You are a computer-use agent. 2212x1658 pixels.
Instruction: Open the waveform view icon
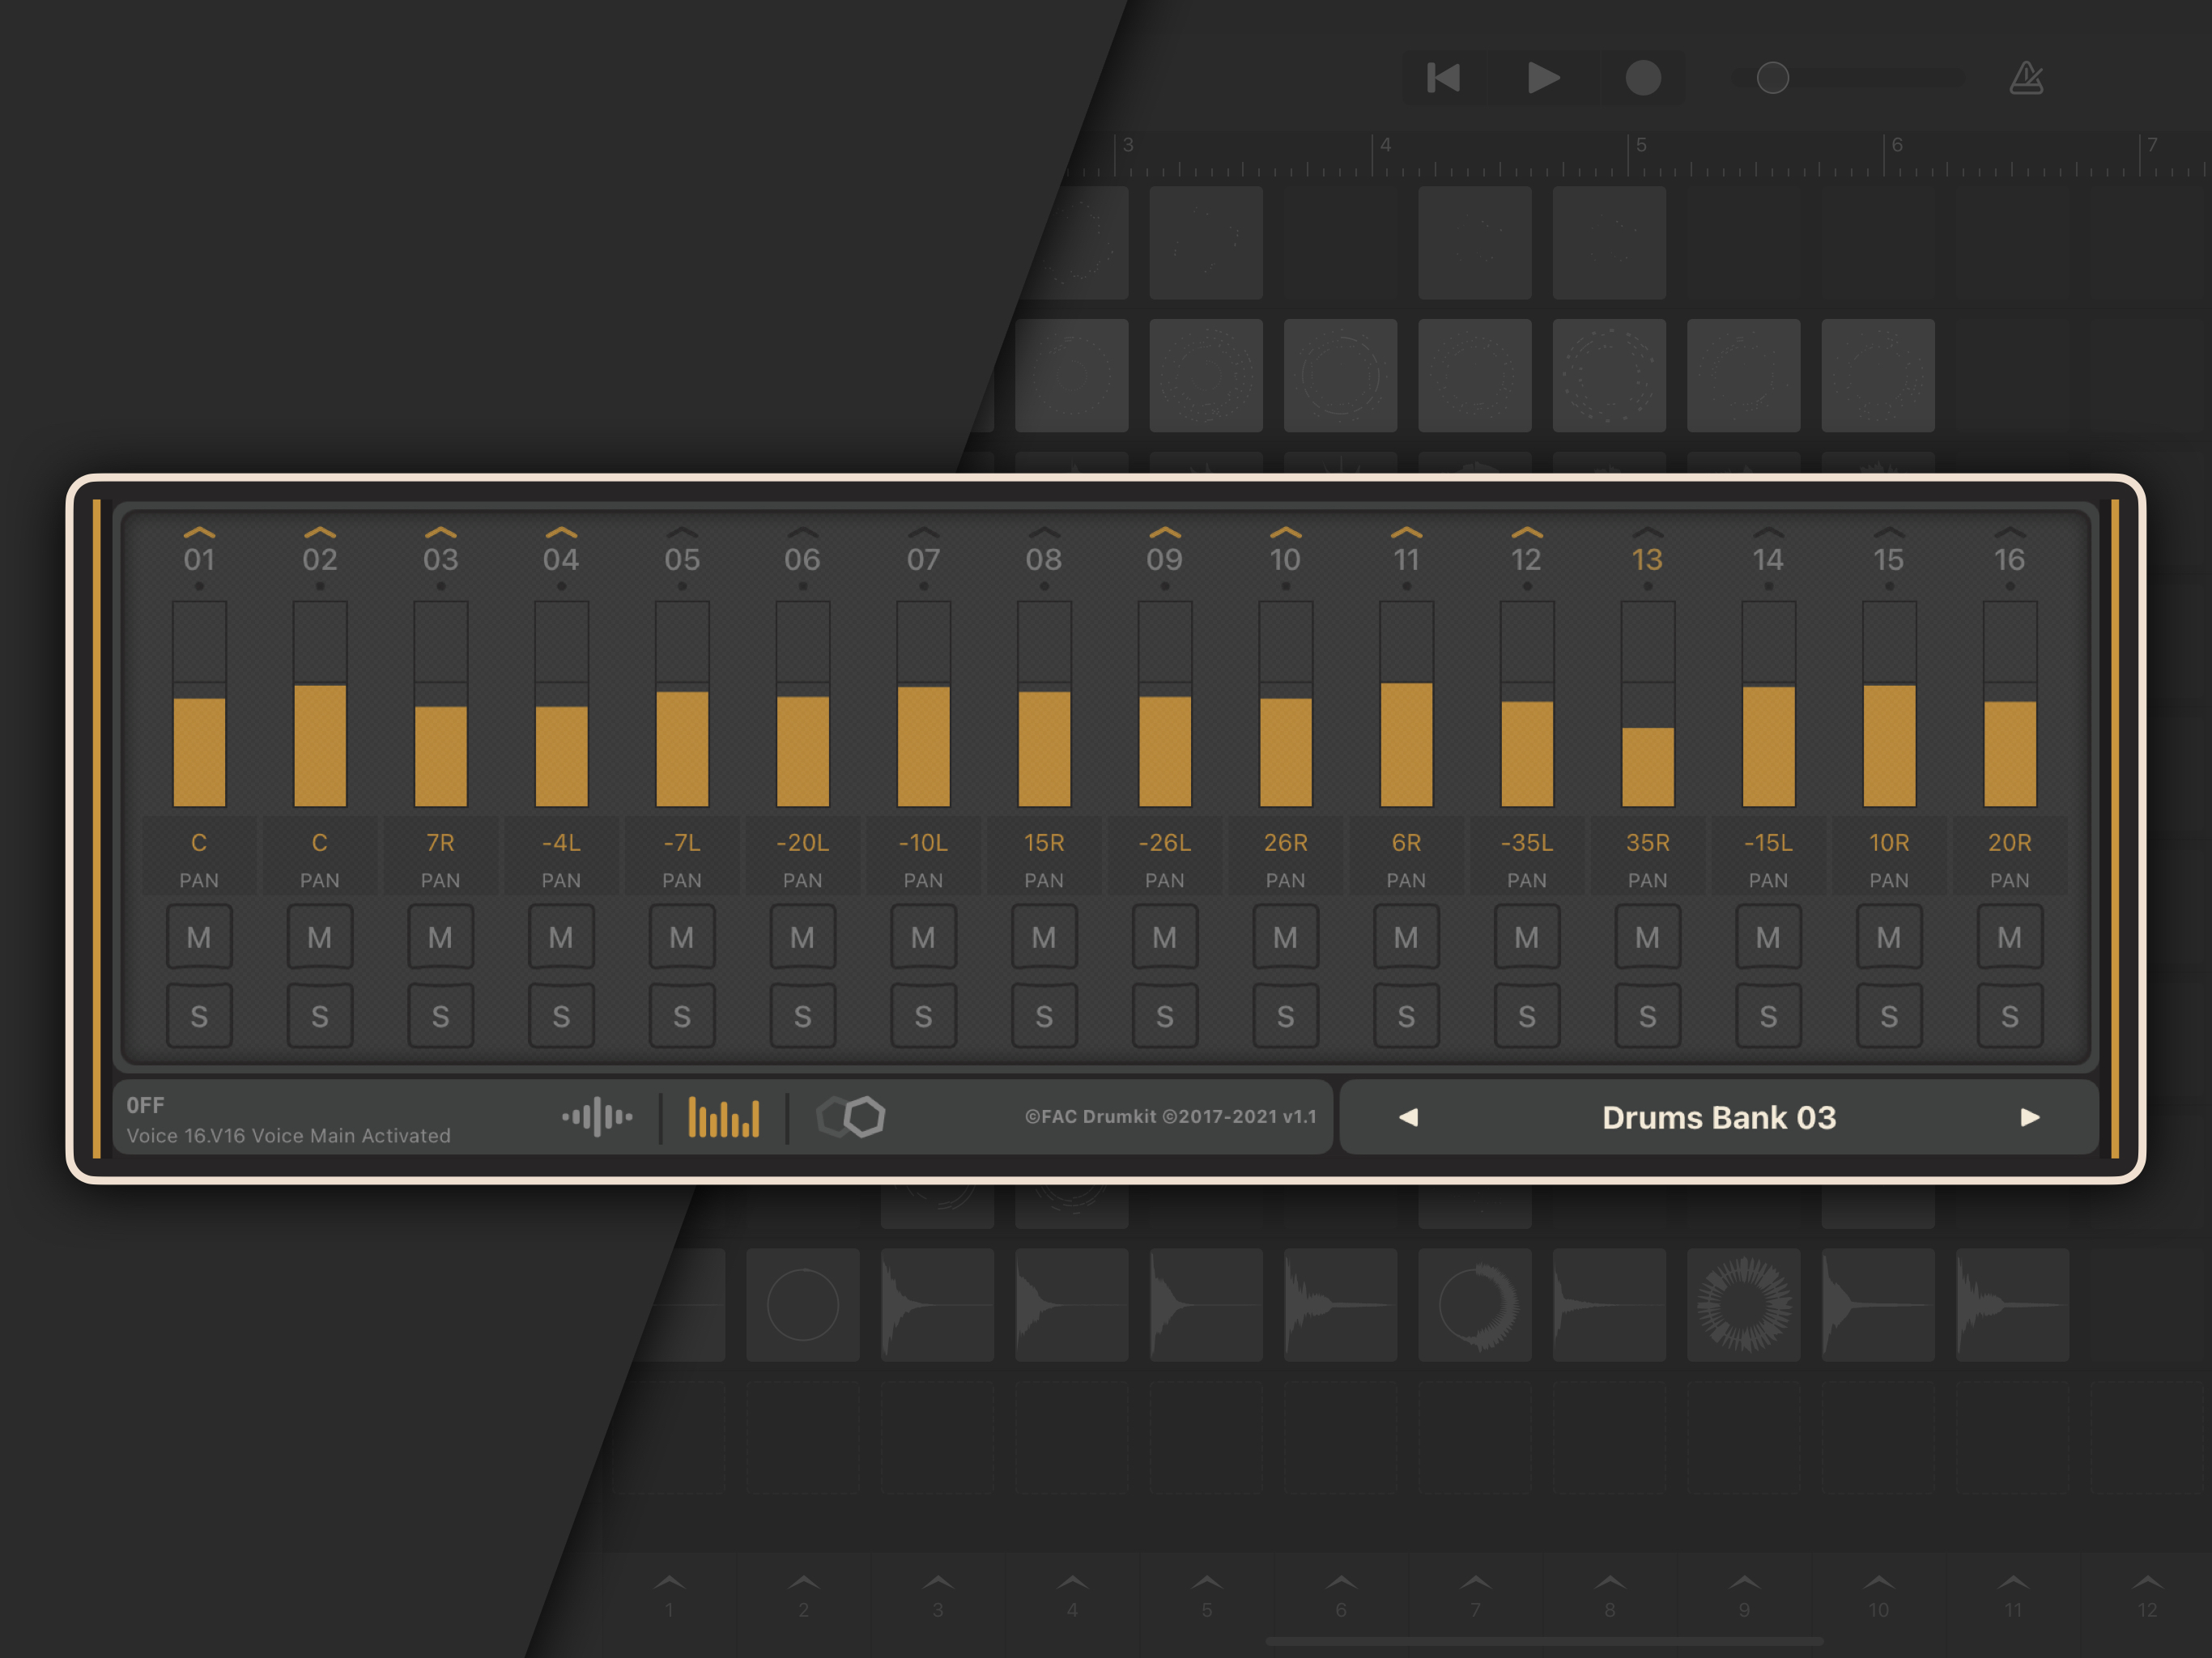click(x=597, y=1117)
